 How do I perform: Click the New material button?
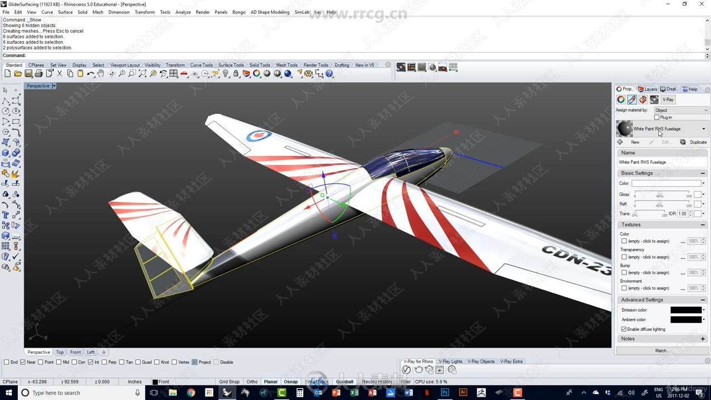click(629, 142)
